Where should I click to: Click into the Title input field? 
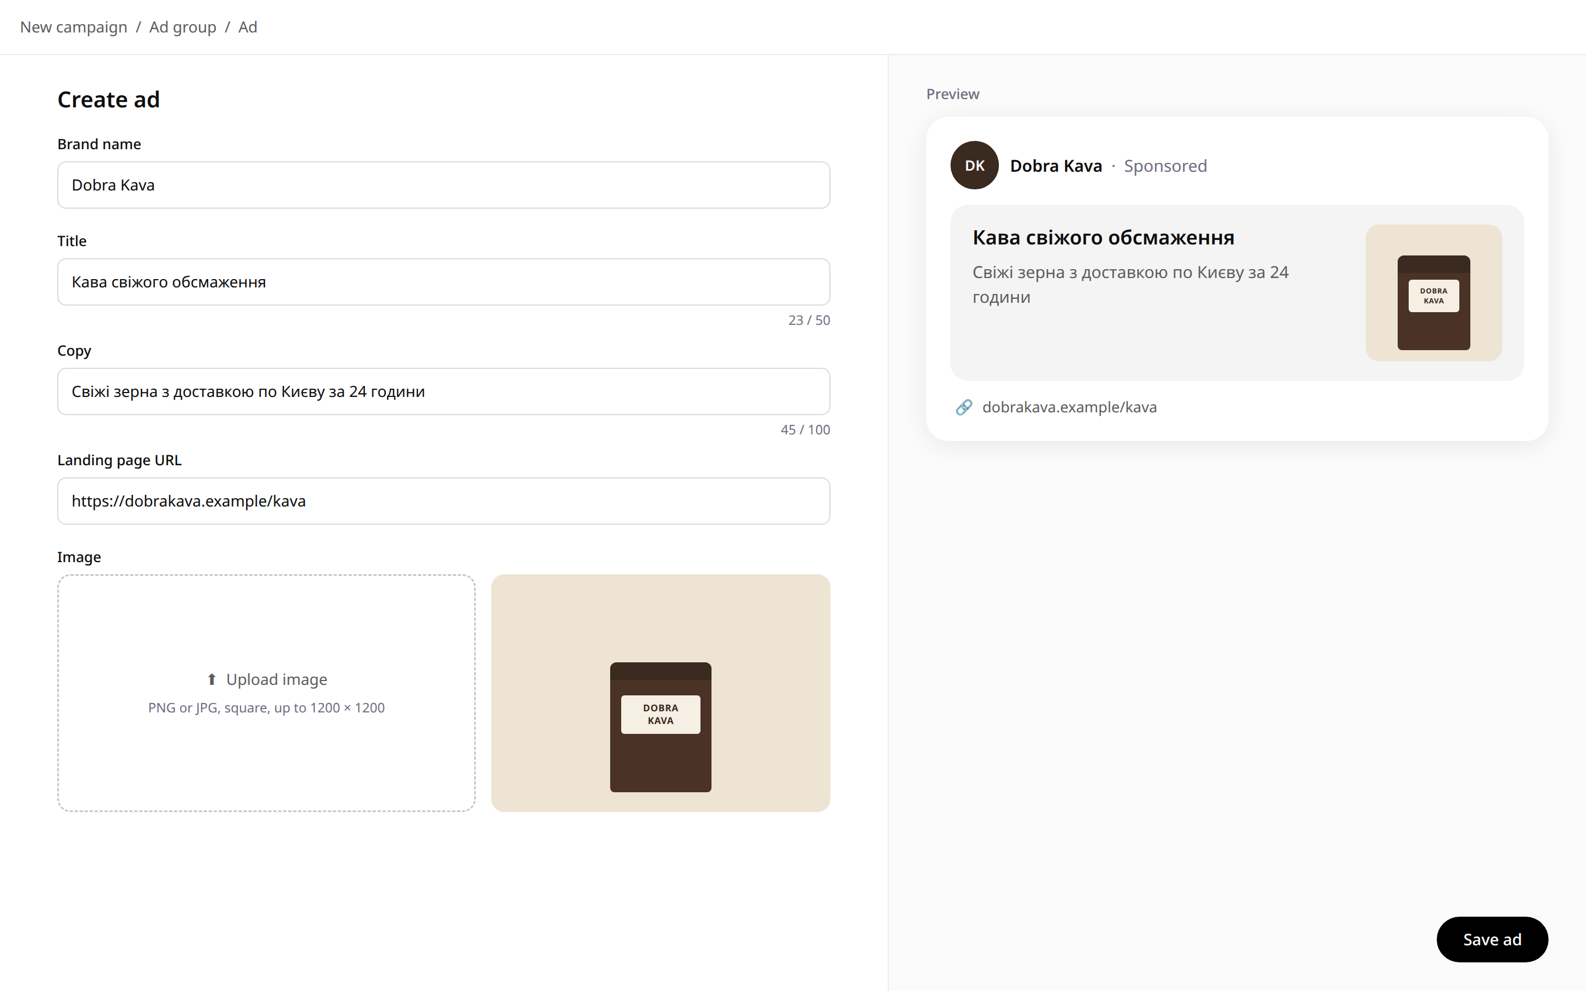444,282
